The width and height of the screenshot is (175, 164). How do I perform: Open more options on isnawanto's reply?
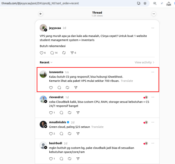click(153, 72)
